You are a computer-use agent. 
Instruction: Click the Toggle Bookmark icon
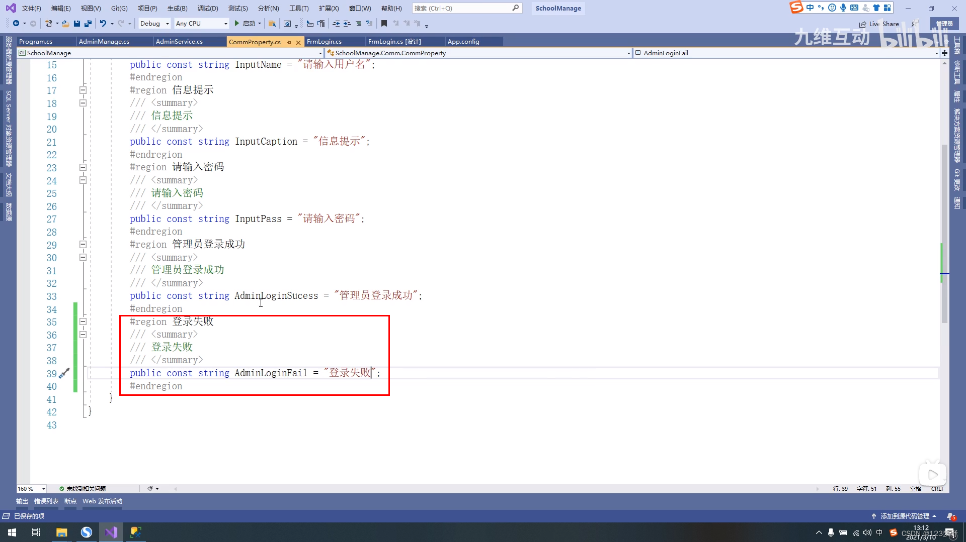tap(384, 24)
